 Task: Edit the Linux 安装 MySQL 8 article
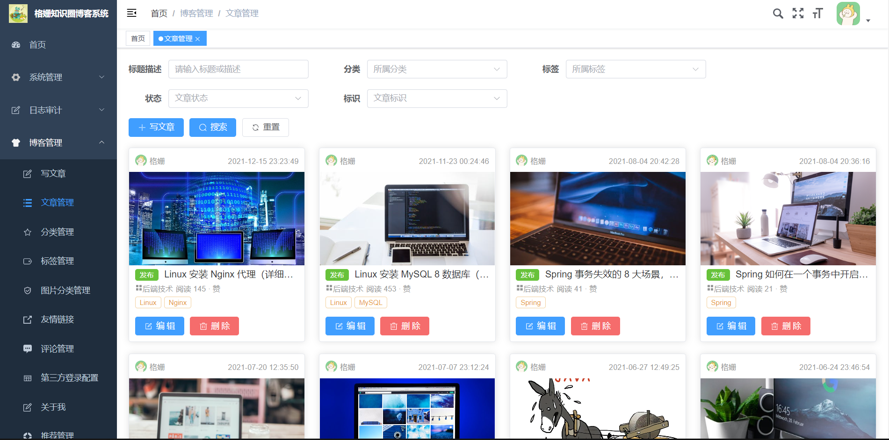click(x=350, y=326)
